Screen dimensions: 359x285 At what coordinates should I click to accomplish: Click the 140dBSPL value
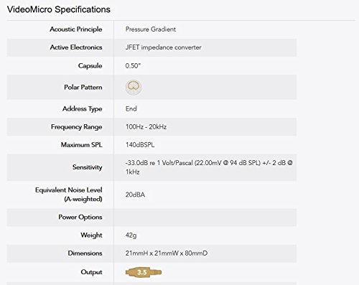[140, 145]
